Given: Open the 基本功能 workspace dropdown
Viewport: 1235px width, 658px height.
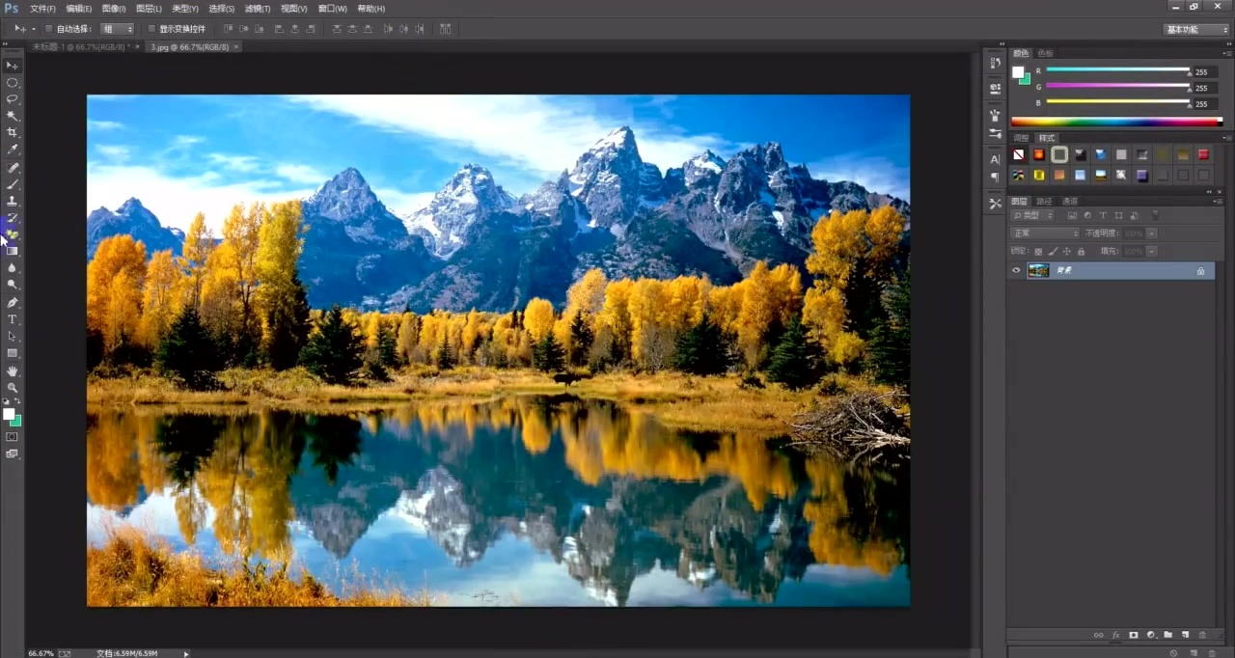Looking at the screenshot, I should point(1196,29).
